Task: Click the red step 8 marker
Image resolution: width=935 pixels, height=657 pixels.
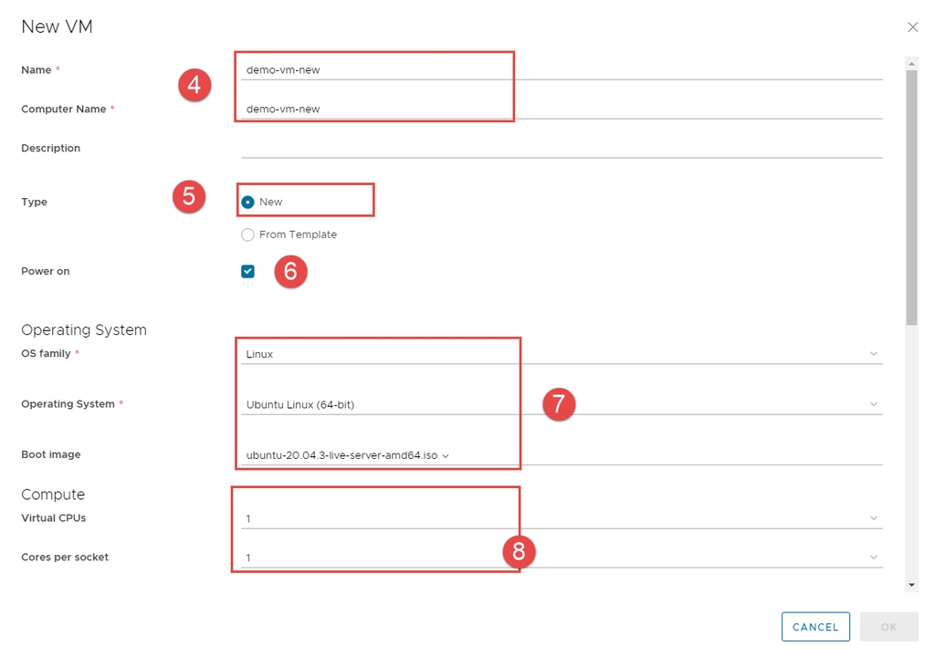Action: [519, 551]
